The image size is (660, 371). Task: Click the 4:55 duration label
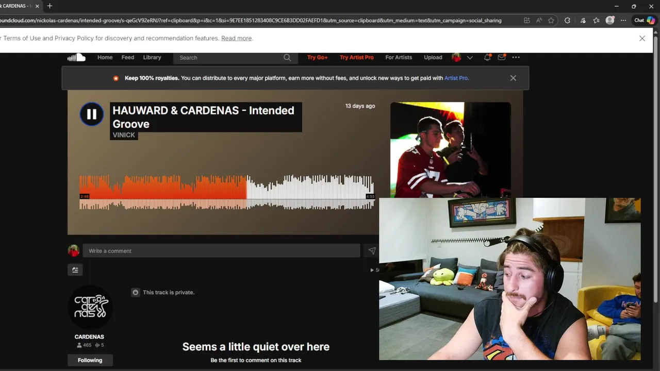pos(370,196)
